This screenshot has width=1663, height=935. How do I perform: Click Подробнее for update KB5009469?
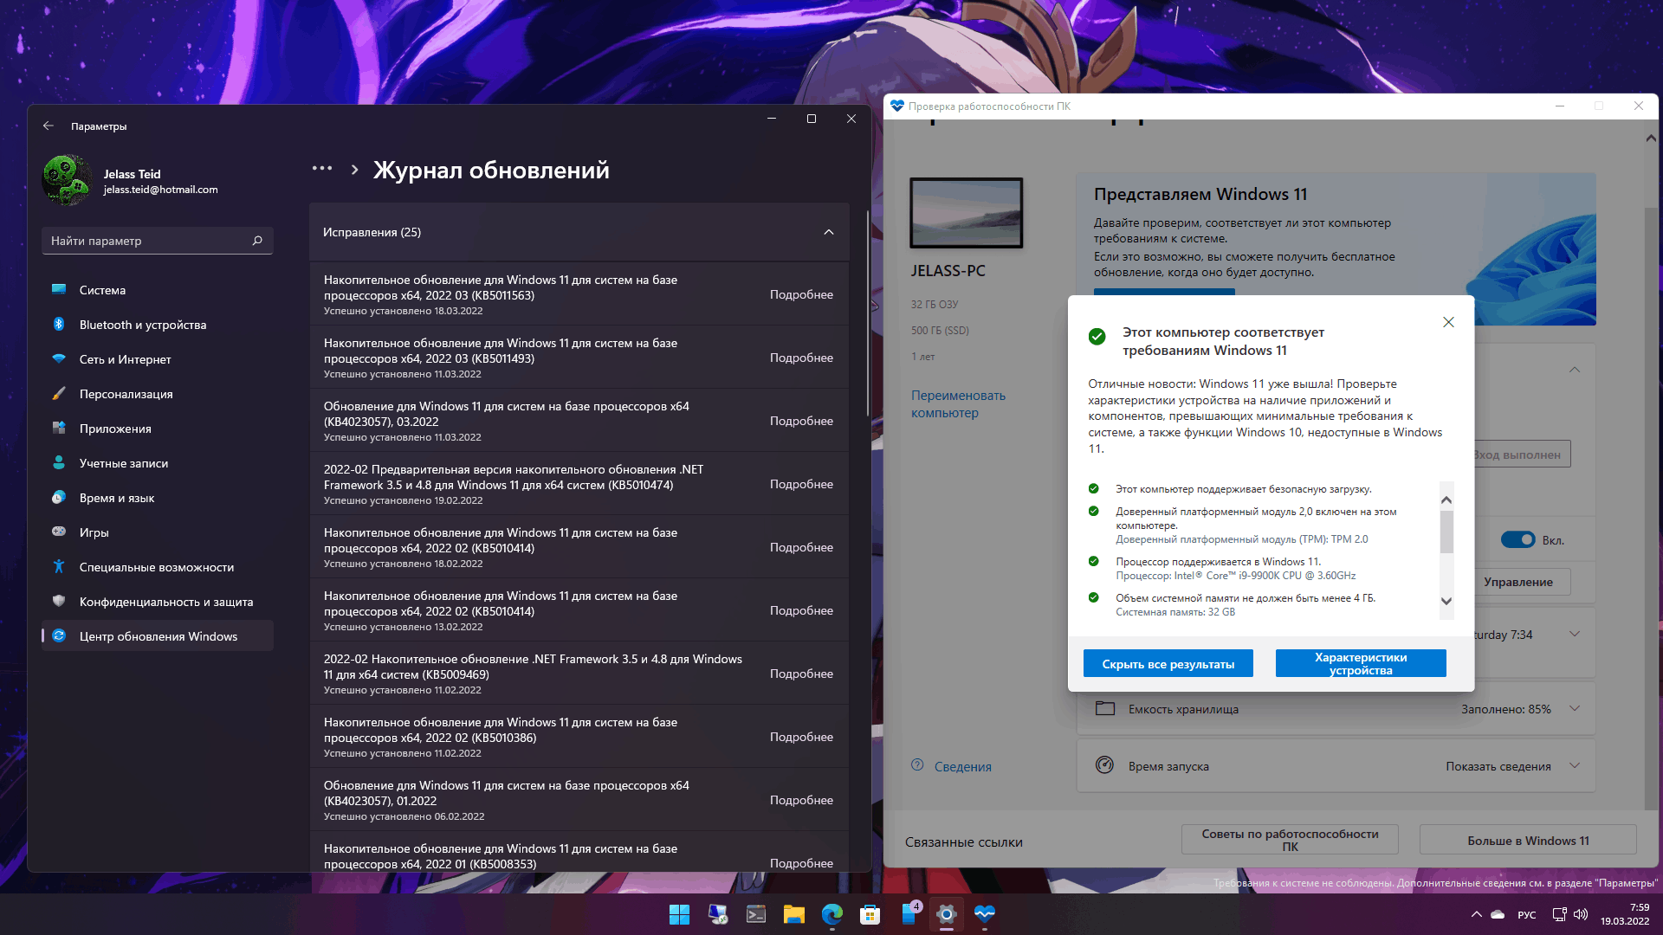pos(801,674)
